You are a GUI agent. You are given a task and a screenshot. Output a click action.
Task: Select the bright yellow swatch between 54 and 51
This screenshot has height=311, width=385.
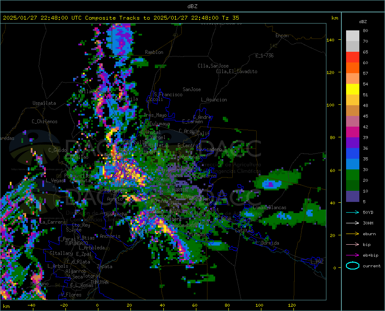352,89
